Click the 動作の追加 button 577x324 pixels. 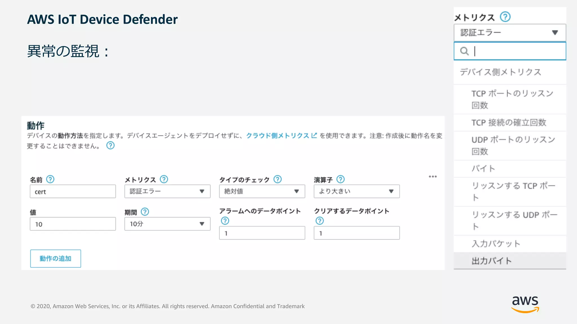[x=56, y=258]
